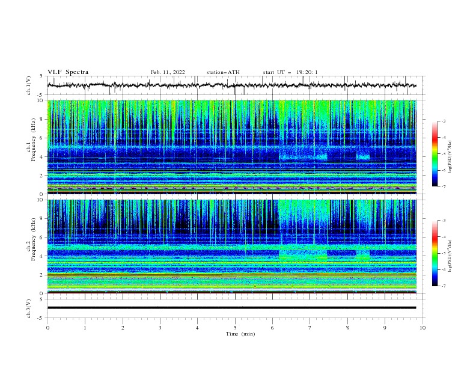Click the "-5" tick on the ch.1(V) axis
Image resolution: width=476 pixels, height=368 pixels.
[41, 95]
